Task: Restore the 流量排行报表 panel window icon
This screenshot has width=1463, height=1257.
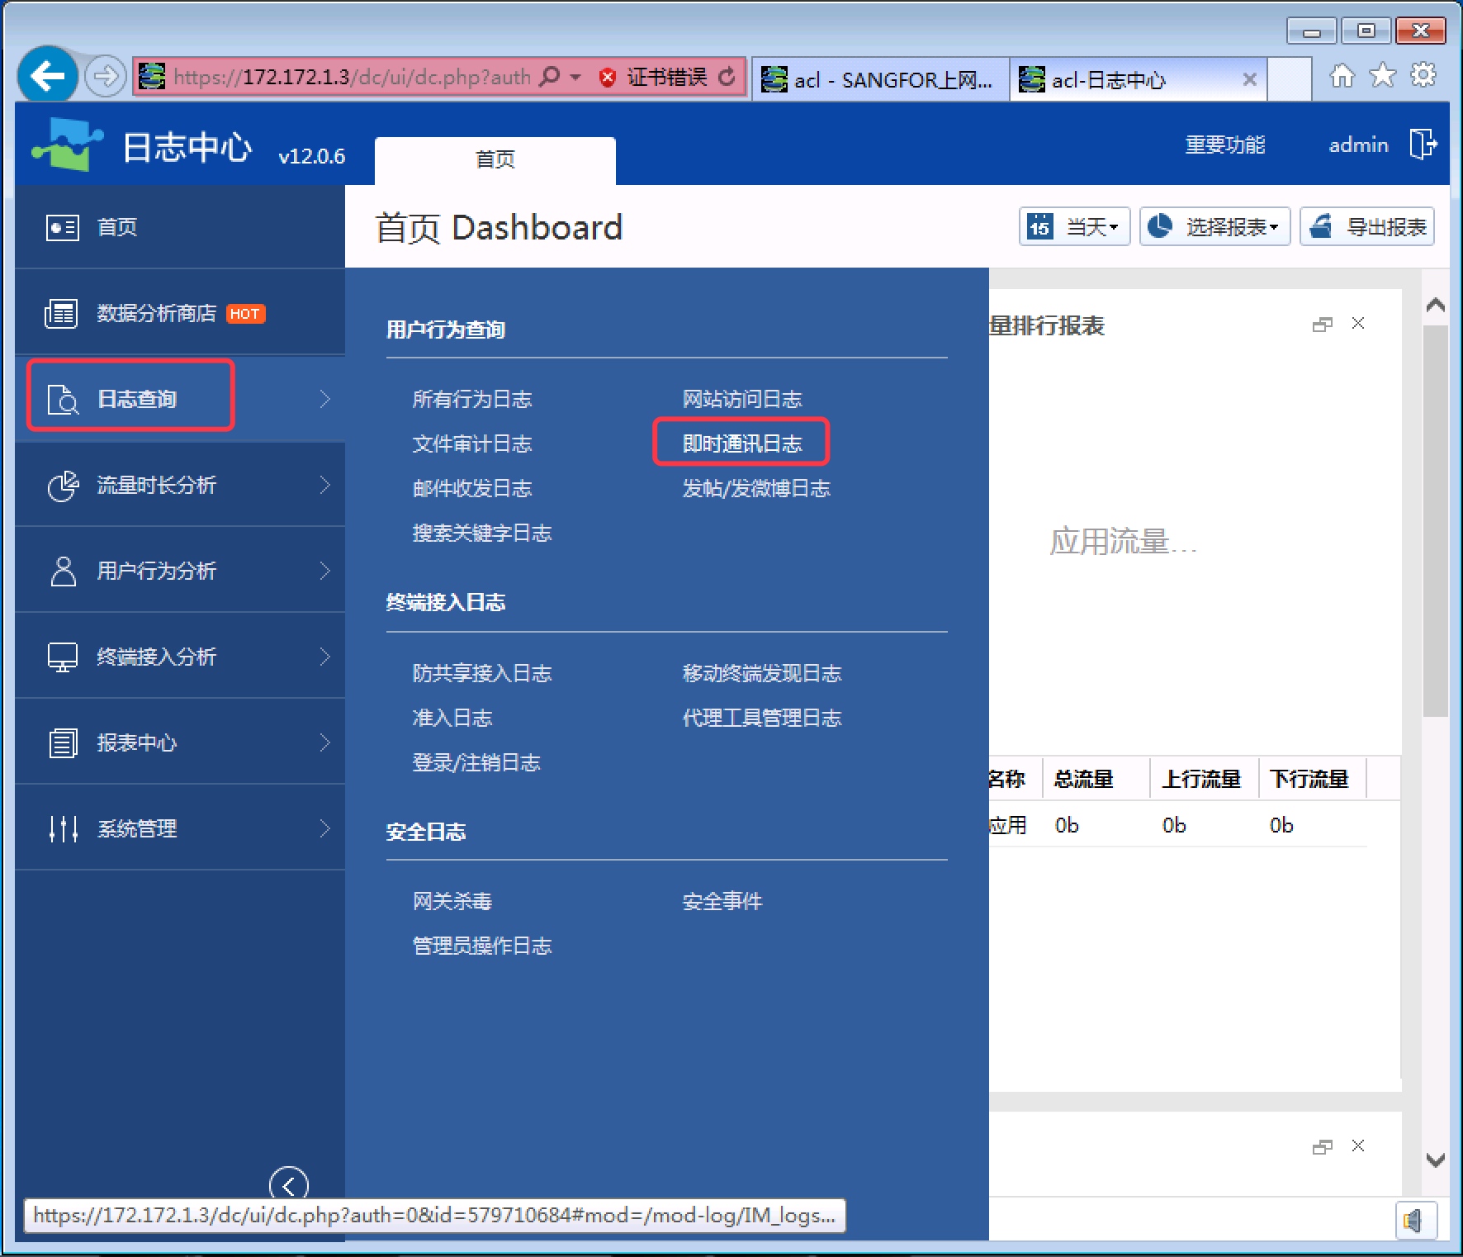Action: pos(1323,325)
